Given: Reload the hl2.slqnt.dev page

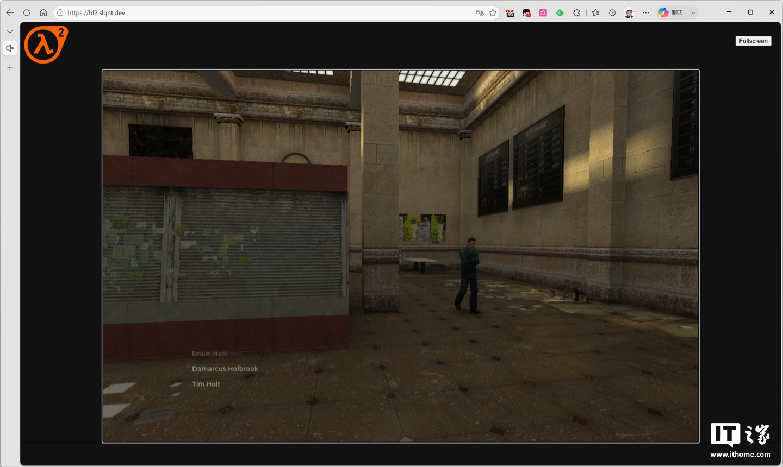Looking at the screenshot, I should [27, 12].
